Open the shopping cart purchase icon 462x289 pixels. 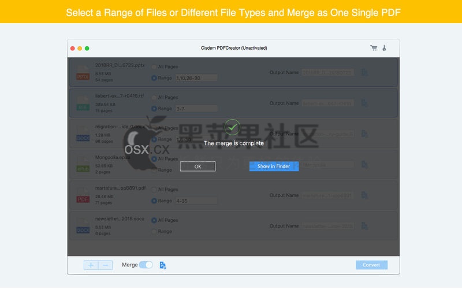(374, 48)
